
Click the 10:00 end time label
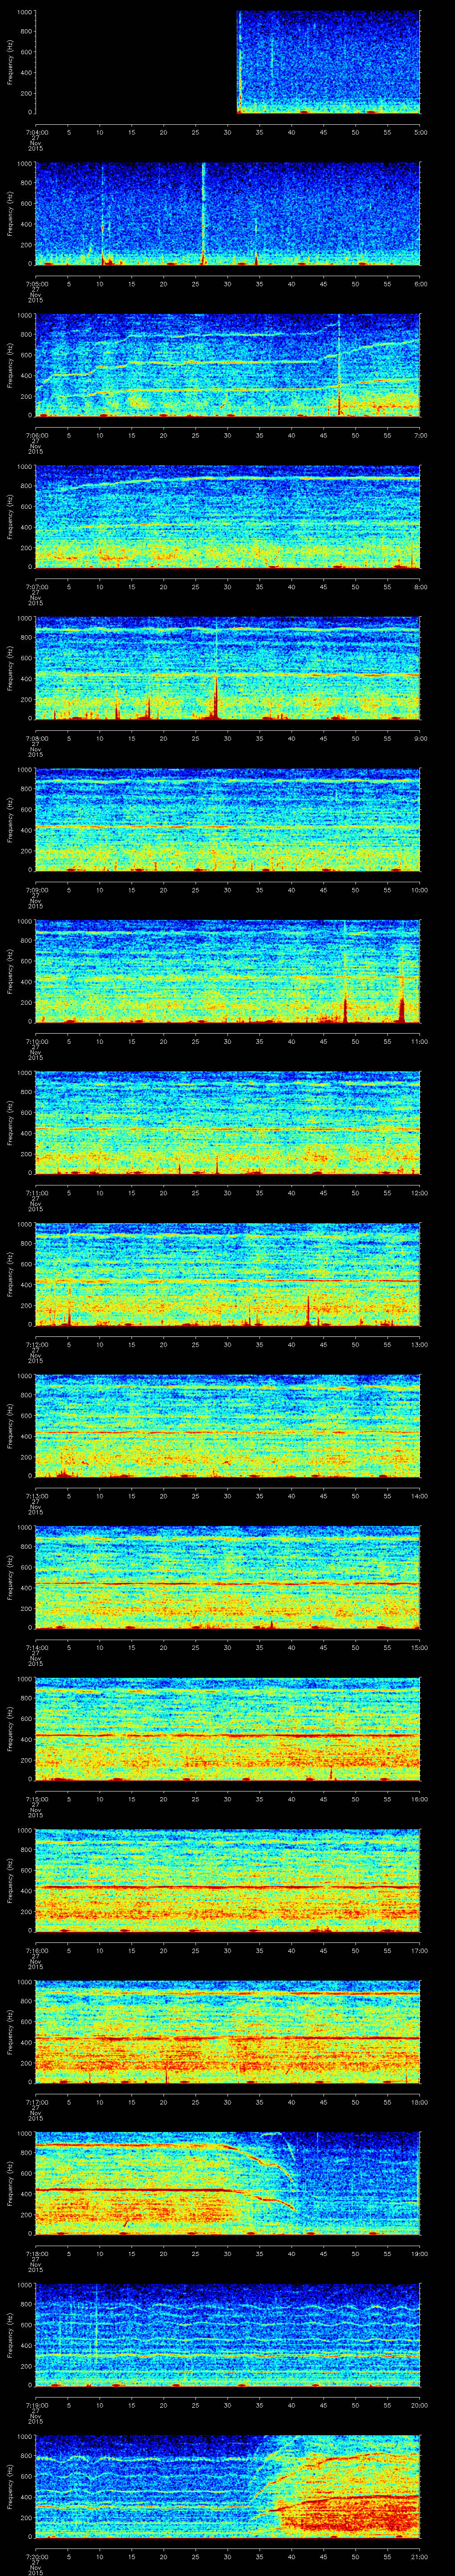(x=419, y=889)
